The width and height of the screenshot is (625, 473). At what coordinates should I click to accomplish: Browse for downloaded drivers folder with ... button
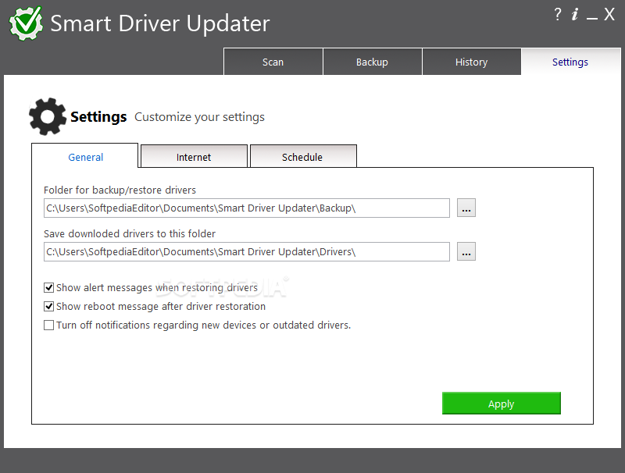[x=466, y=251]
